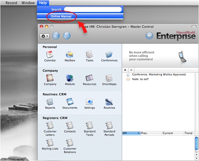The image size is (199, 161).
Task: Open Conference: Marketing Wishes Approved item
Action: [159, 75]
